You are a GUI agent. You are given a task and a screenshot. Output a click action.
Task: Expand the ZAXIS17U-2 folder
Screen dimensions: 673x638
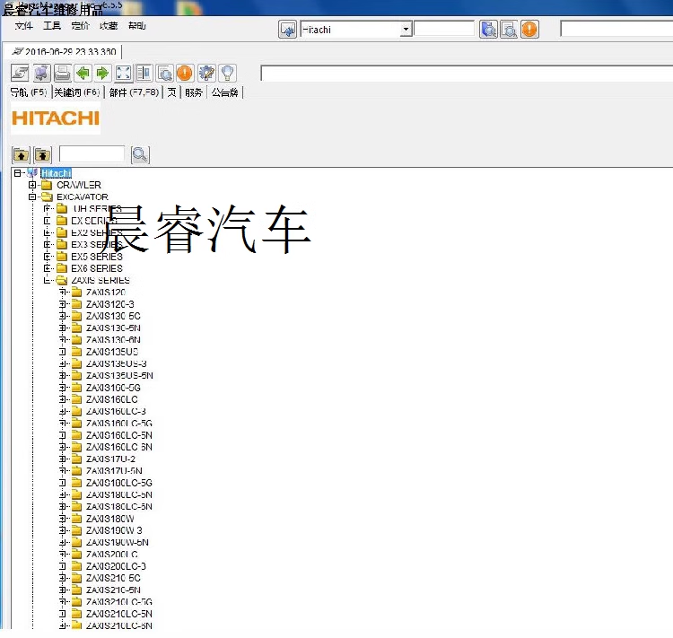[x=62, y=459]
